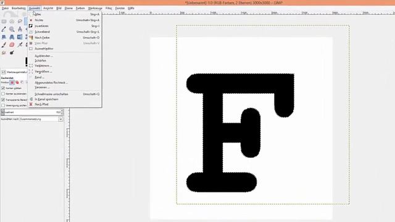Viewport: 395px width, 222px height.
Task: Choose Vergrößern... menu entry
Action: [64, 72]
